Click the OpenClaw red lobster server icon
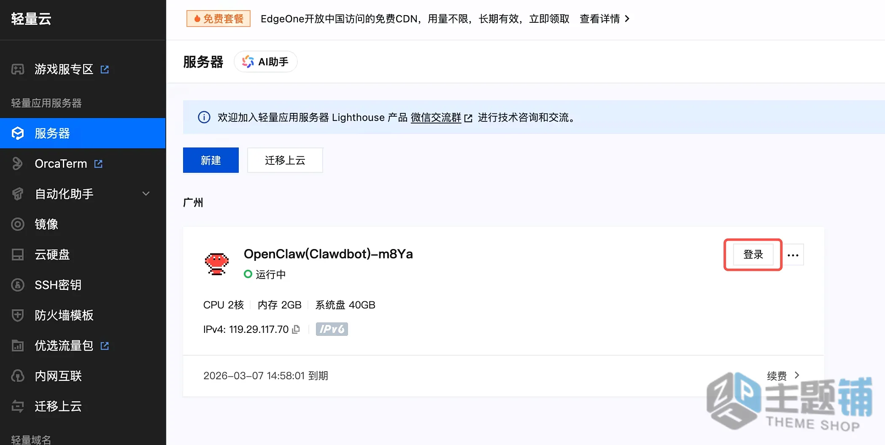The height and width of the screenshot is (445, 885). [217, 264]
